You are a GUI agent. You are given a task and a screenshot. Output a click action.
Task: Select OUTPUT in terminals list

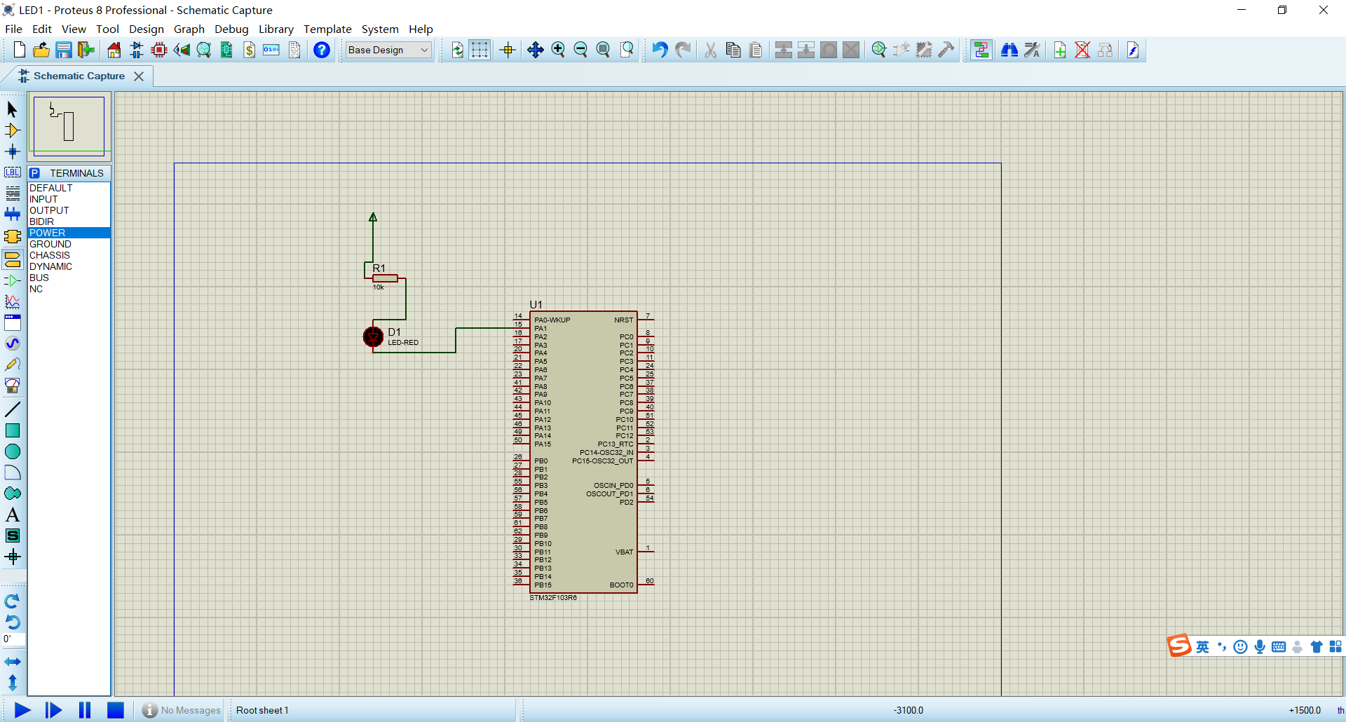(x=69, y=210)
